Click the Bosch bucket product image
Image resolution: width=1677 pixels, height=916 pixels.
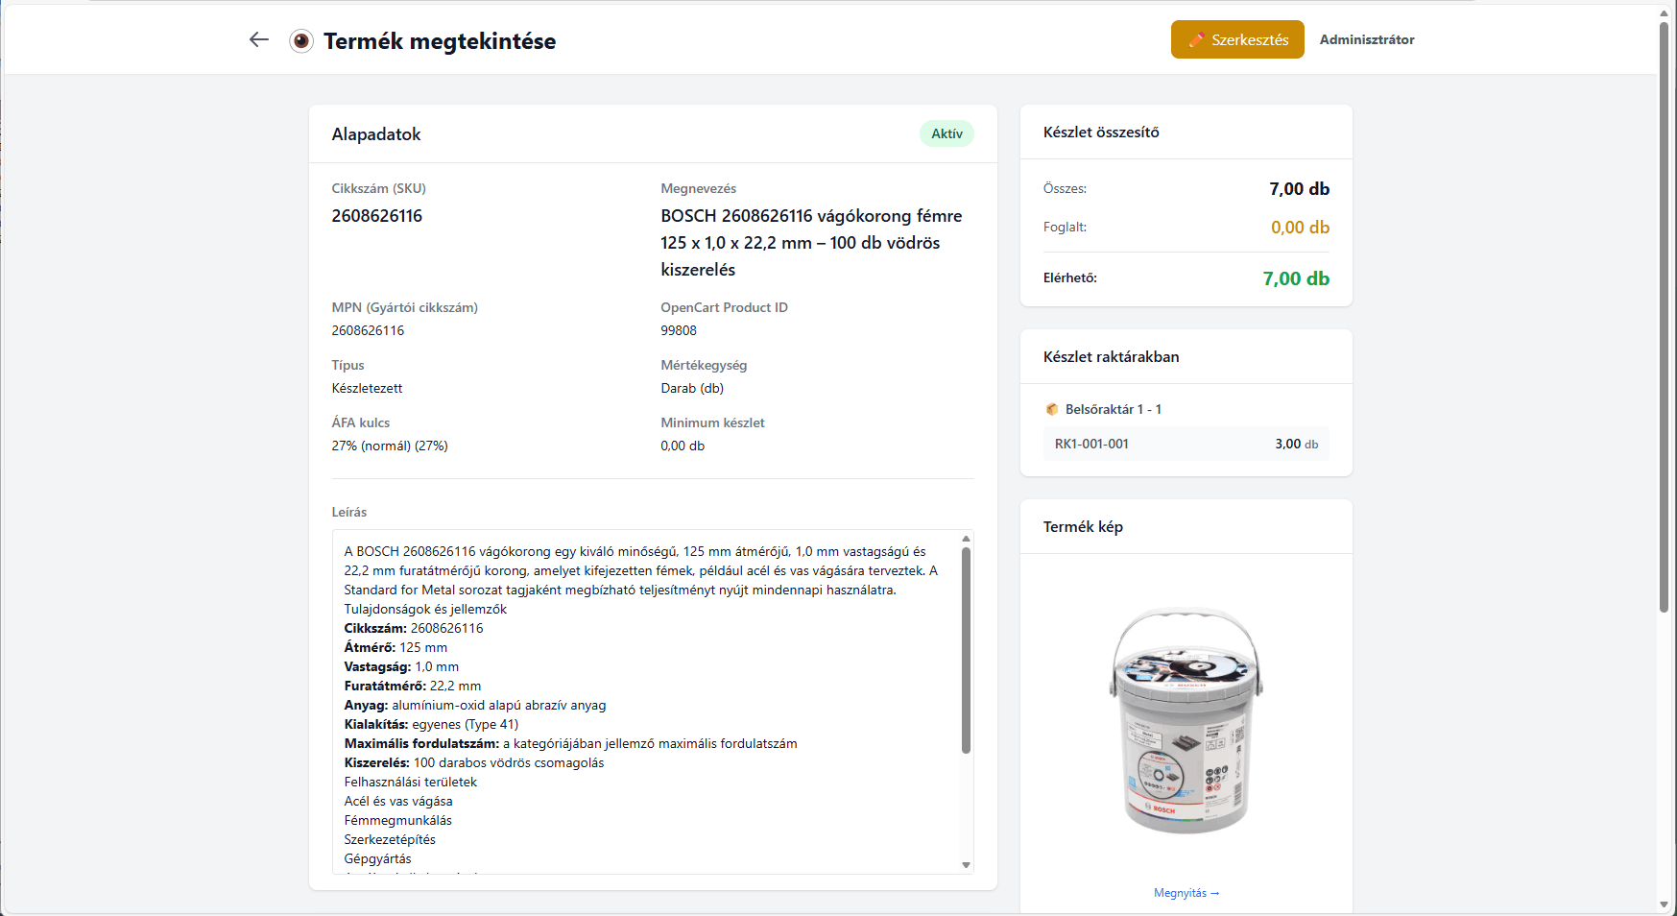1186,720
